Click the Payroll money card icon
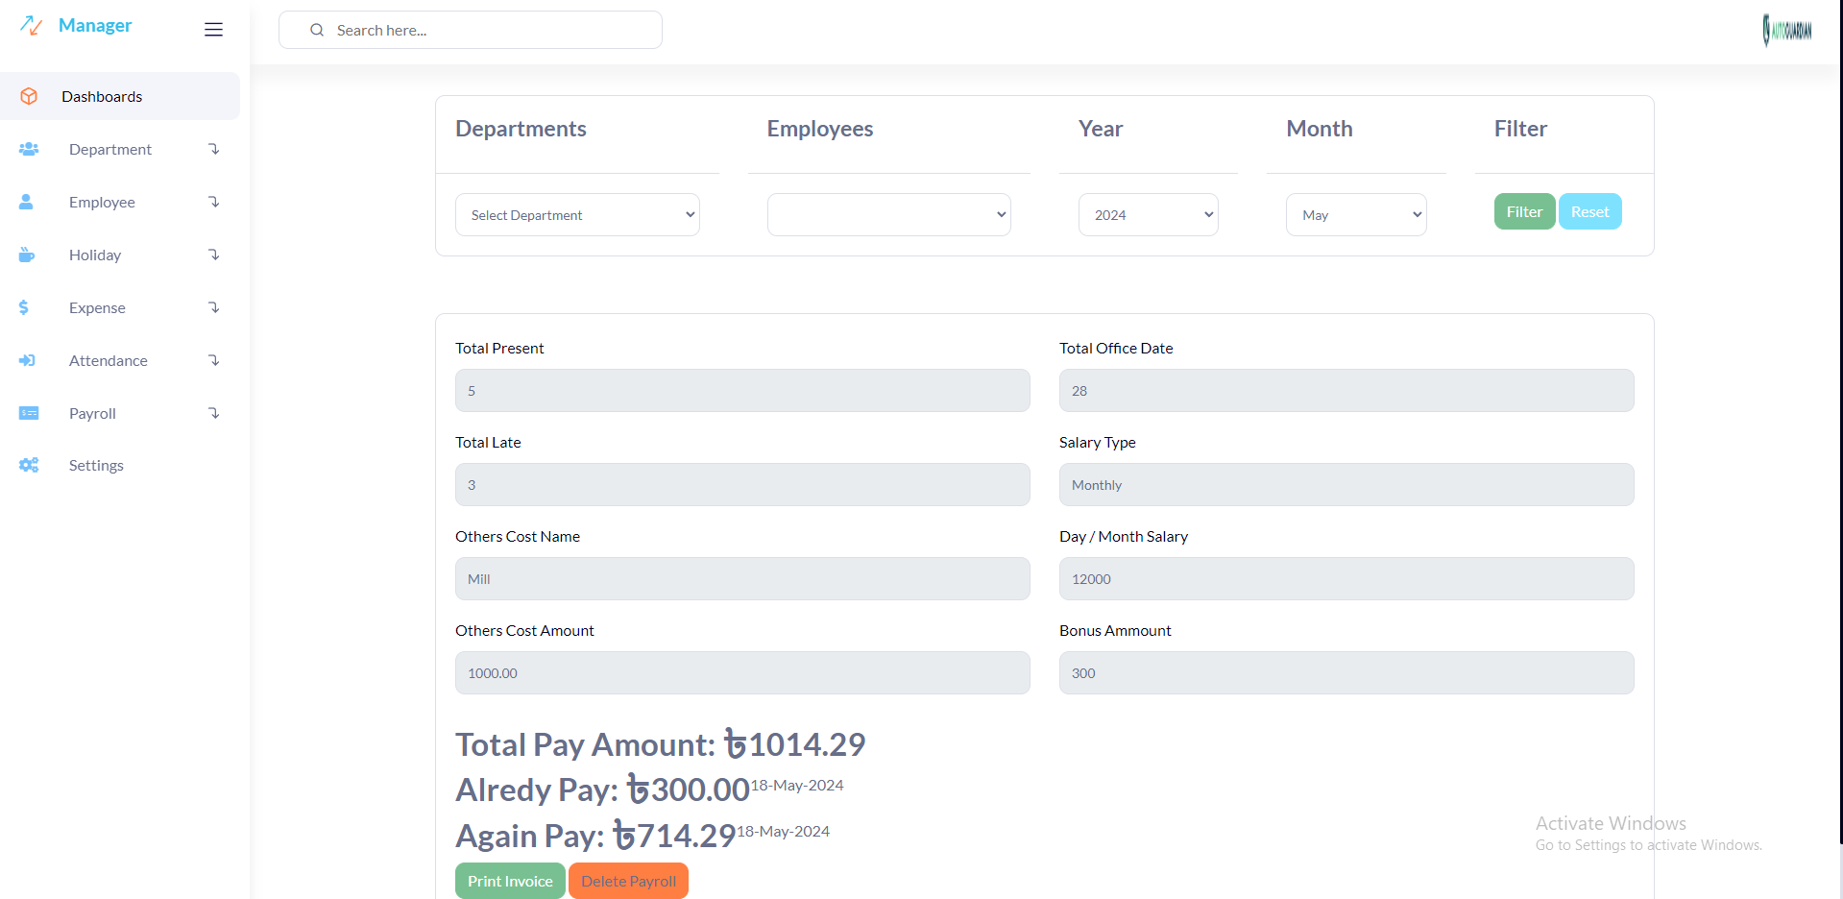The image size is (1843, 899). (x=29, y=413)
